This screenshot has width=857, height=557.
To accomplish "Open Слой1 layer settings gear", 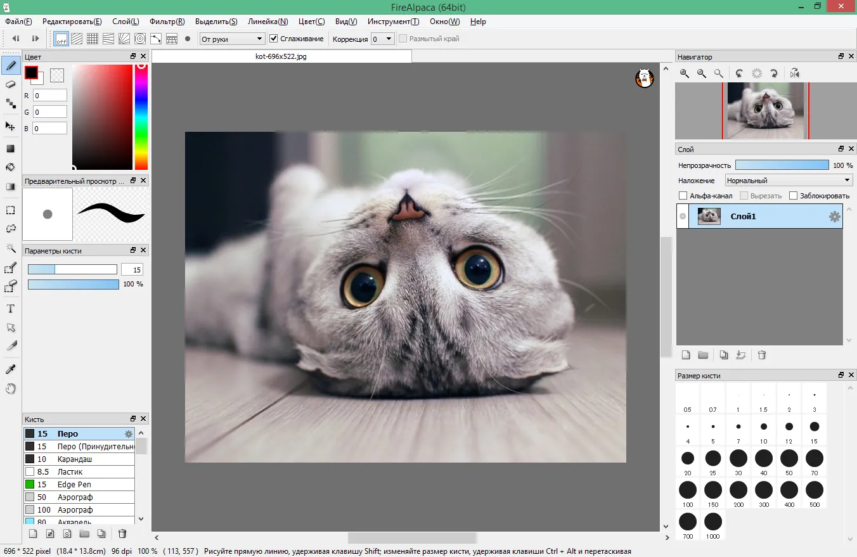I will [x=834, y=217].
